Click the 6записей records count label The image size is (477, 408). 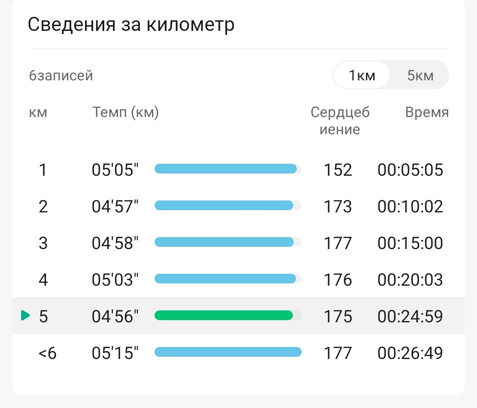click(61, 76)
